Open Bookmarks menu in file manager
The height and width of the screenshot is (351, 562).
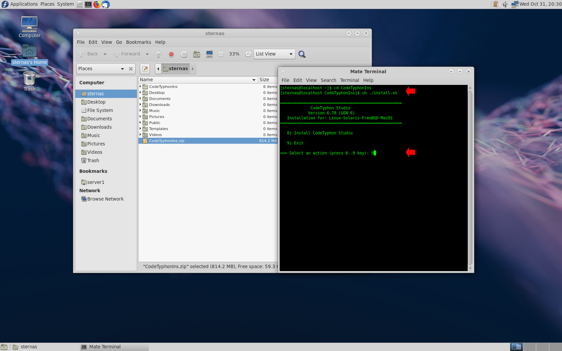(138, 42)
